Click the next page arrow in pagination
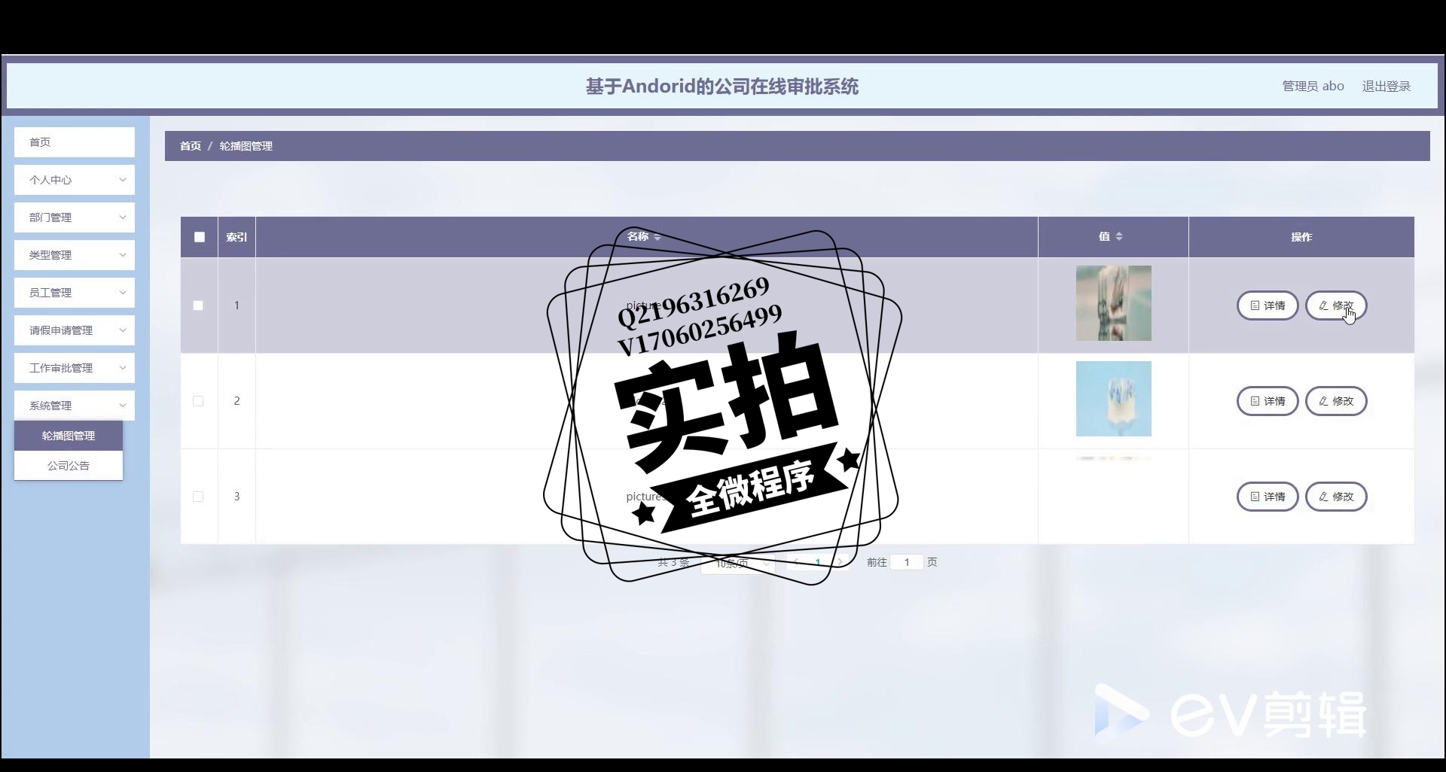The image size is (1446, 772). [x=840, y=562]
